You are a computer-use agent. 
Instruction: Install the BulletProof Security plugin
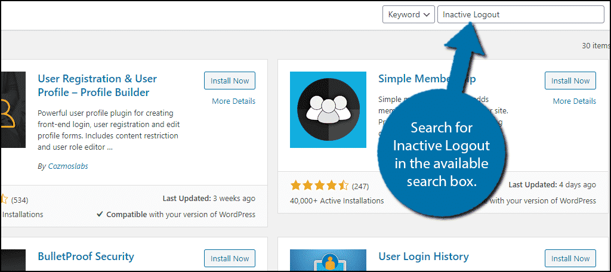point(230,258)
